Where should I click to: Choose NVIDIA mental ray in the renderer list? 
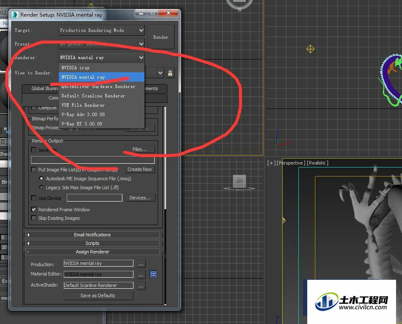(x=102, y=77)
